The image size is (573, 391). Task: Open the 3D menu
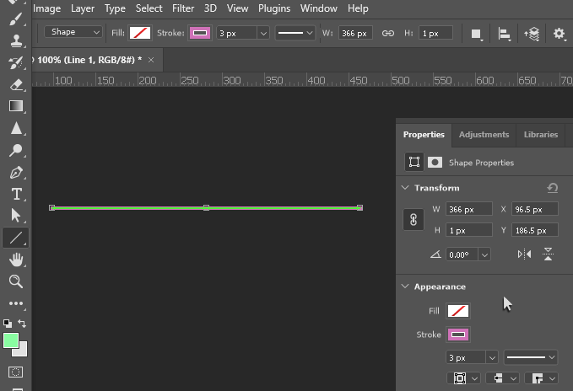(210, 8)
